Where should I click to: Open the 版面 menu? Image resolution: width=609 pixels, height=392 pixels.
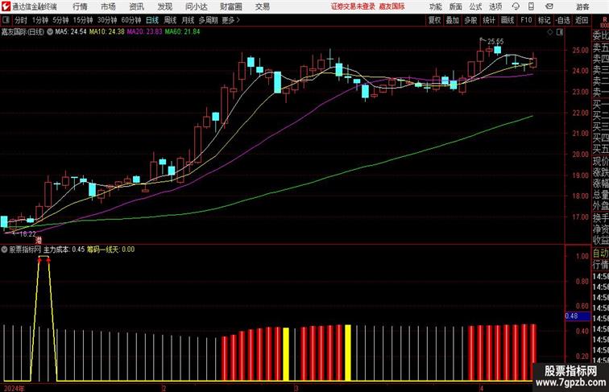point(456,6)
